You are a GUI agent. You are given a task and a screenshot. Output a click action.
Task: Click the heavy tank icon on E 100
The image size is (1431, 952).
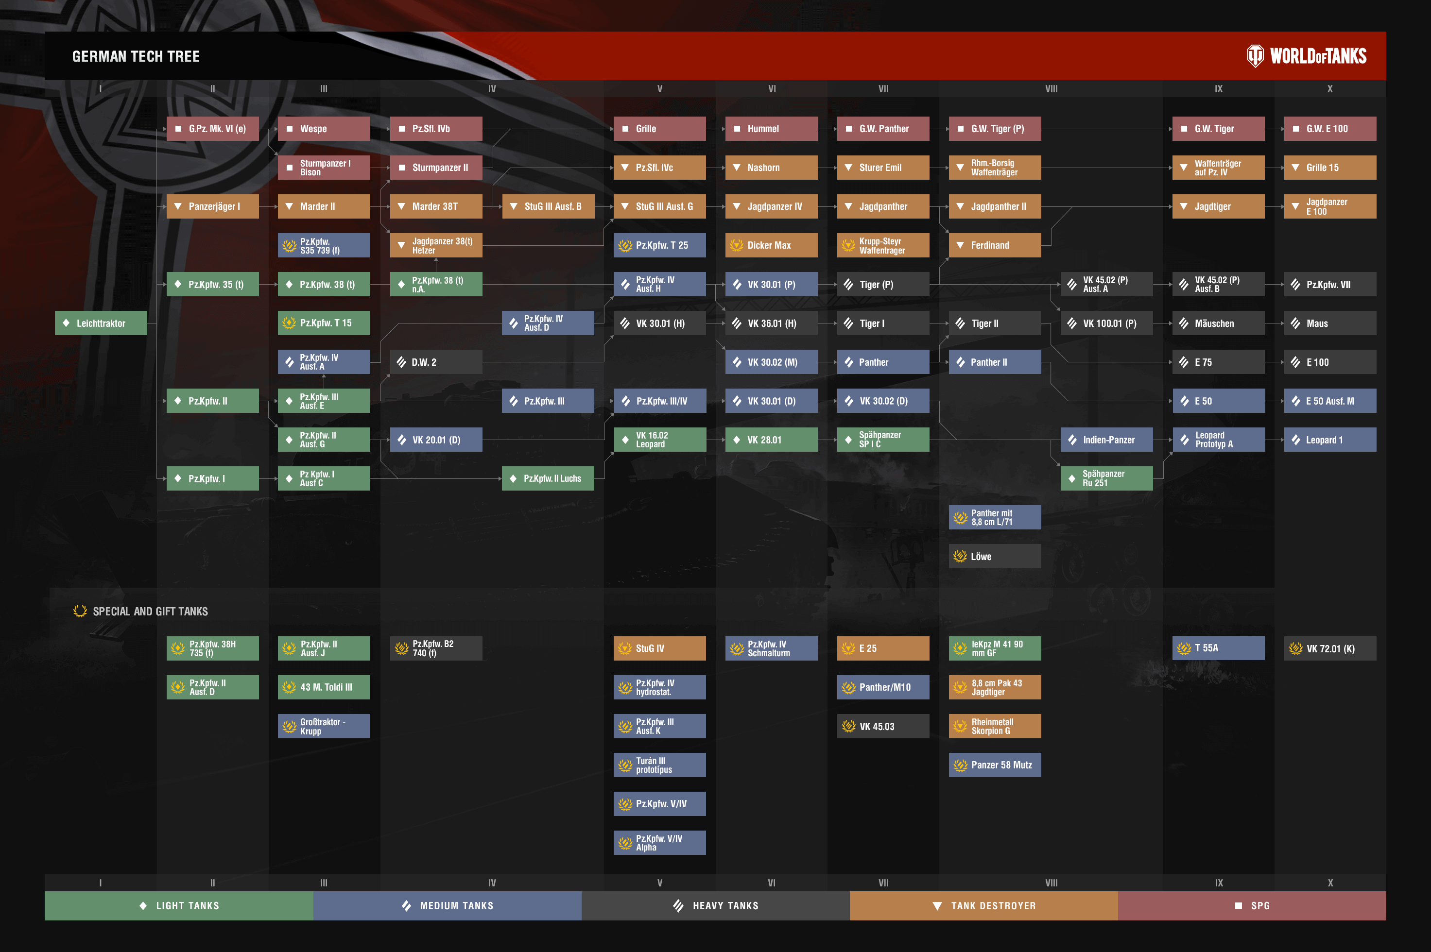tap(1295, 362)
